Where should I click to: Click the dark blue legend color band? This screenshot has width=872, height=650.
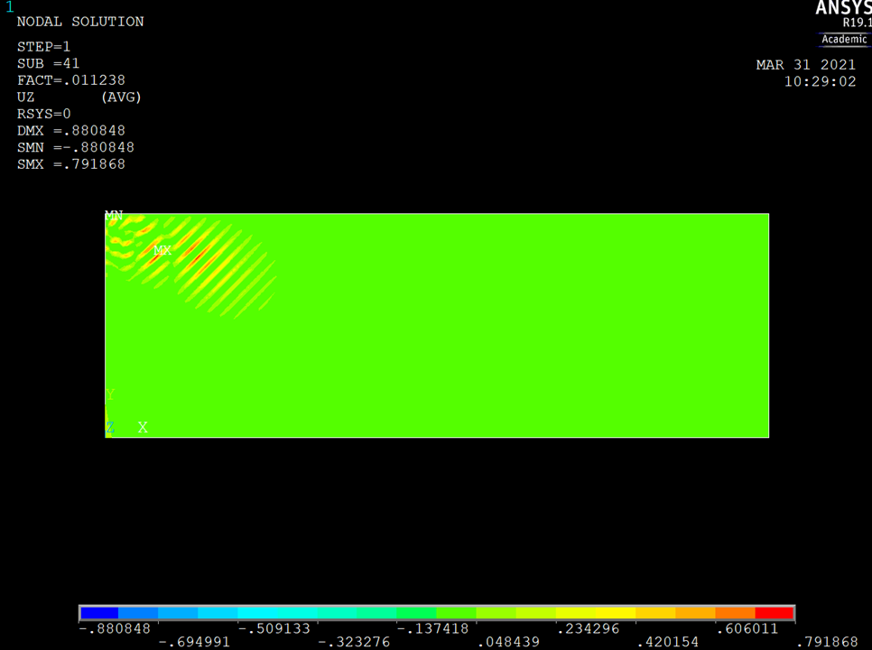[99, 613]
